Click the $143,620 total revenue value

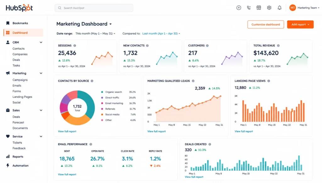click(266, 53)
